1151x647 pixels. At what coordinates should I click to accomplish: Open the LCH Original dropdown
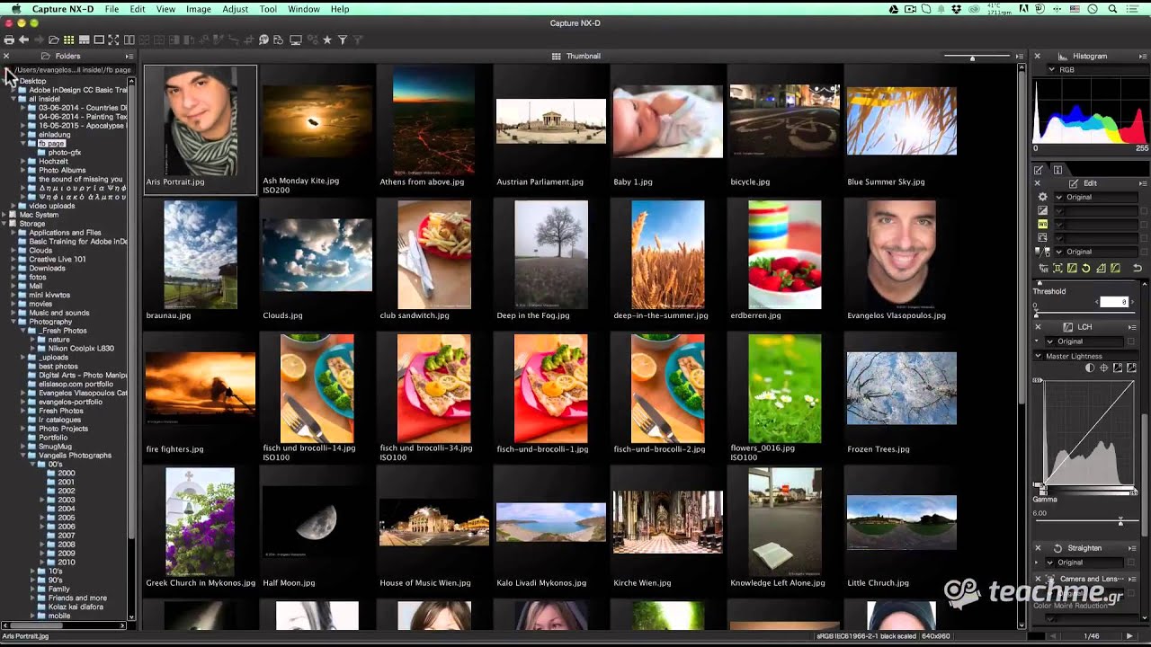1084,341
